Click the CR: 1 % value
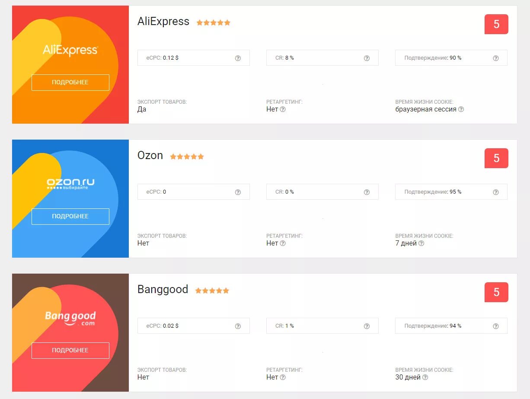530x399 pixels. pyautogui.click(x=285, y=326)
